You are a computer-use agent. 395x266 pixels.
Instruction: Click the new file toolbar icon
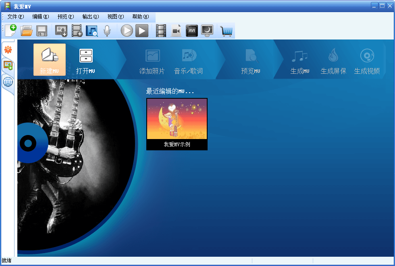pos(11,31)
